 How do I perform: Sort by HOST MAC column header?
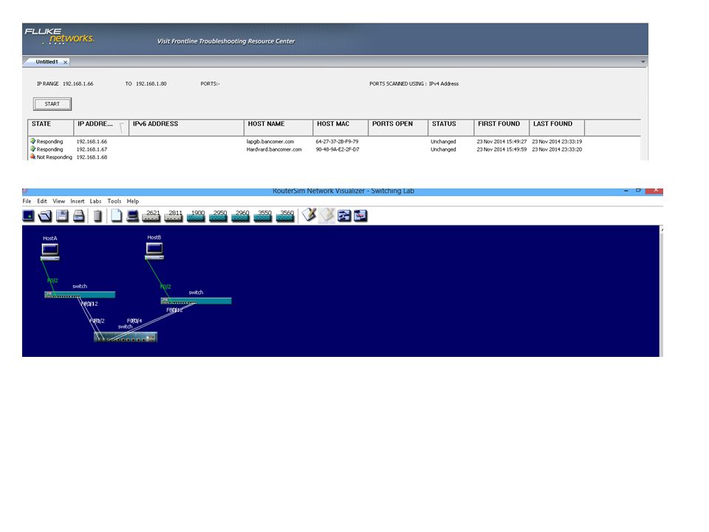tap(340, 128)
